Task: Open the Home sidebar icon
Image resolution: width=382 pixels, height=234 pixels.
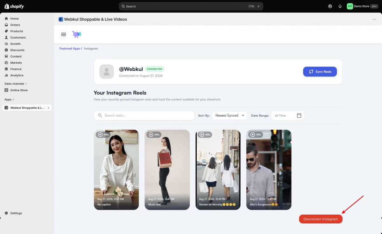Action: [x=6, y=18]
